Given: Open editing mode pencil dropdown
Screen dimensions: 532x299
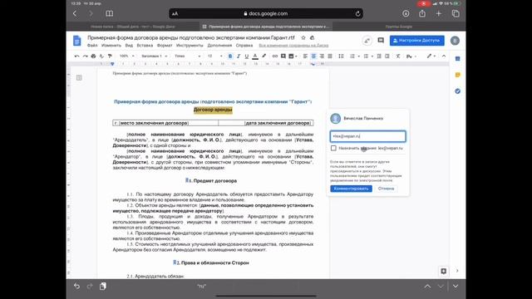Looking at the screenshot, I should click(x=431, y=56).
